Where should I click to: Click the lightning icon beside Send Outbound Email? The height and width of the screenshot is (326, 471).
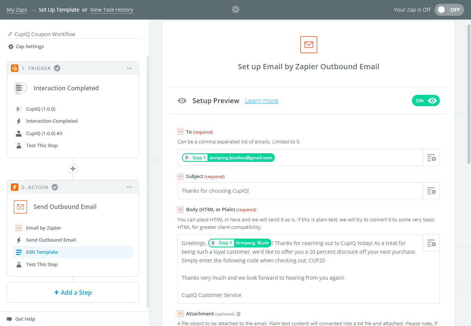pyautogui.click(x=18, y=240)
